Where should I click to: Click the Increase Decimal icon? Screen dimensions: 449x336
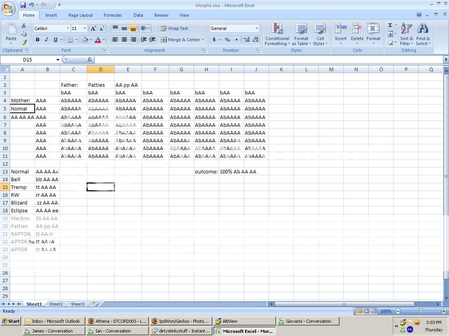click(x=246, y=40)
